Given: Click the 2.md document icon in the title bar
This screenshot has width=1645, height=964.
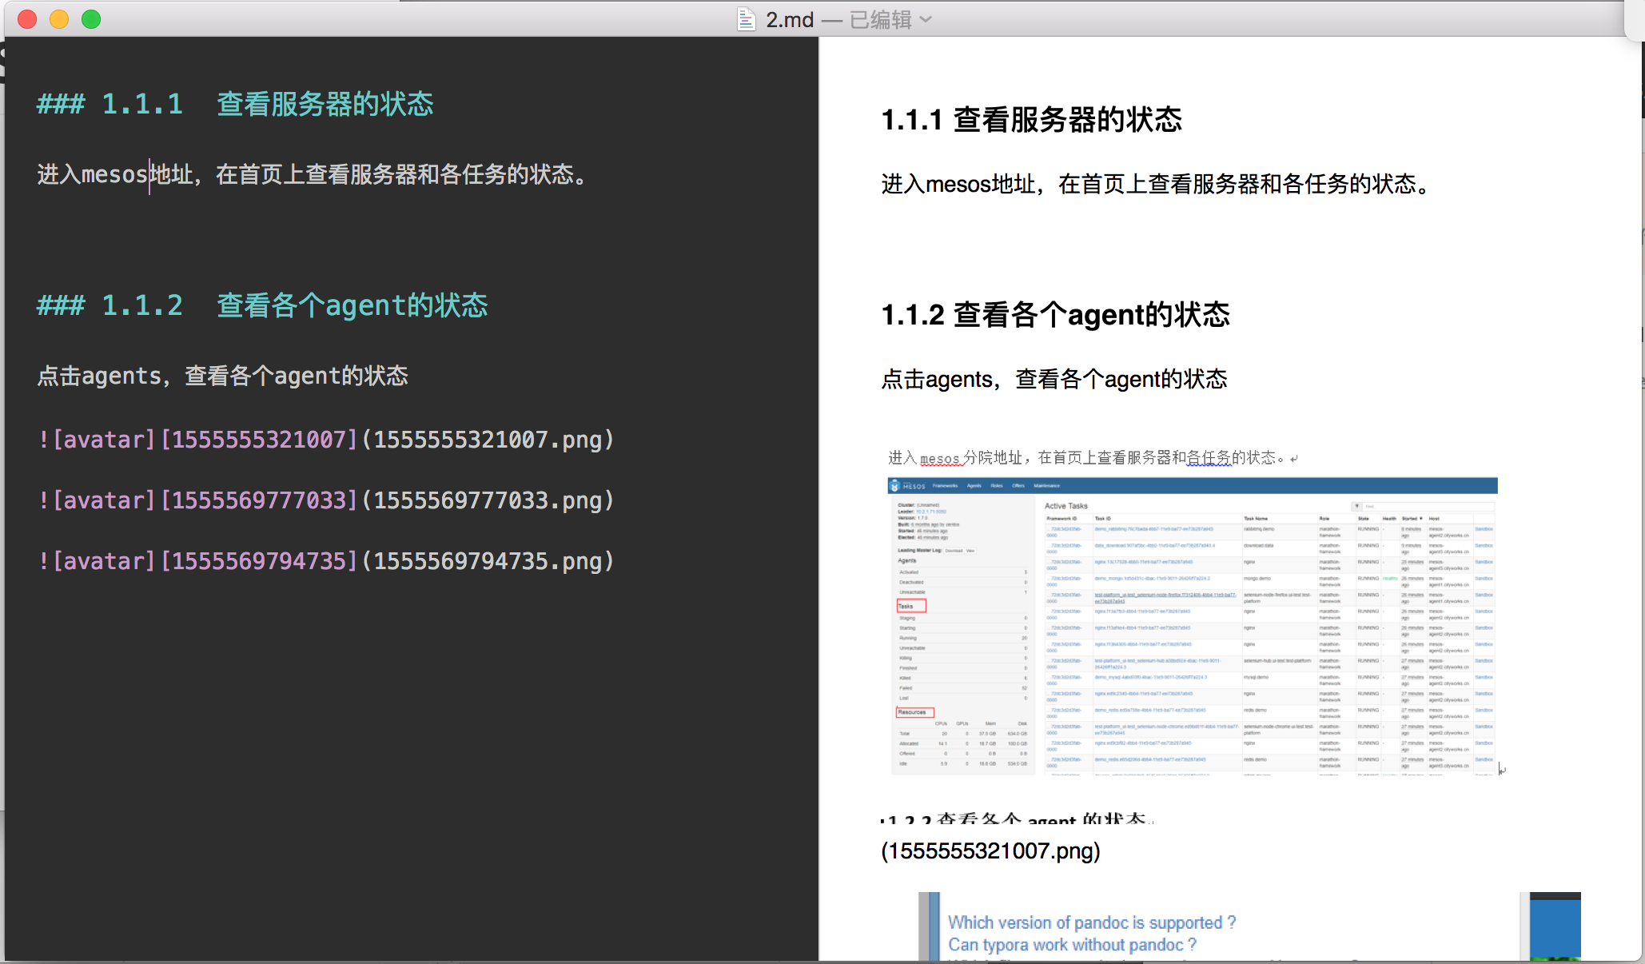Looking at the screenshot, I should click(745, 18).
